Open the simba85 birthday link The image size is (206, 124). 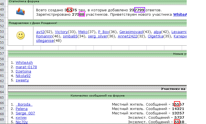(70, 36)
